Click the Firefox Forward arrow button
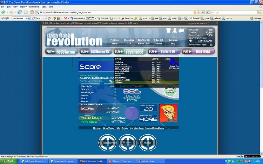 [x=11, y=12]
